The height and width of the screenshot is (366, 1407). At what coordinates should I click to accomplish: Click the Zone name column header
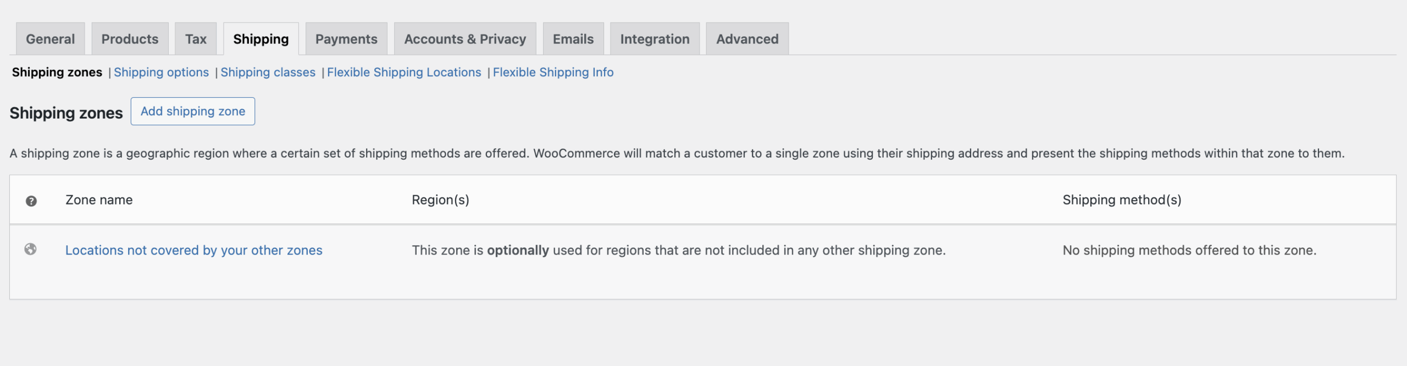point(99,200)
